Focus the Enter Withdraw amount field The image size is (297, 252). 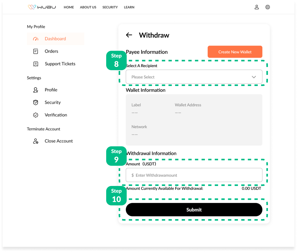coord(194,175)
